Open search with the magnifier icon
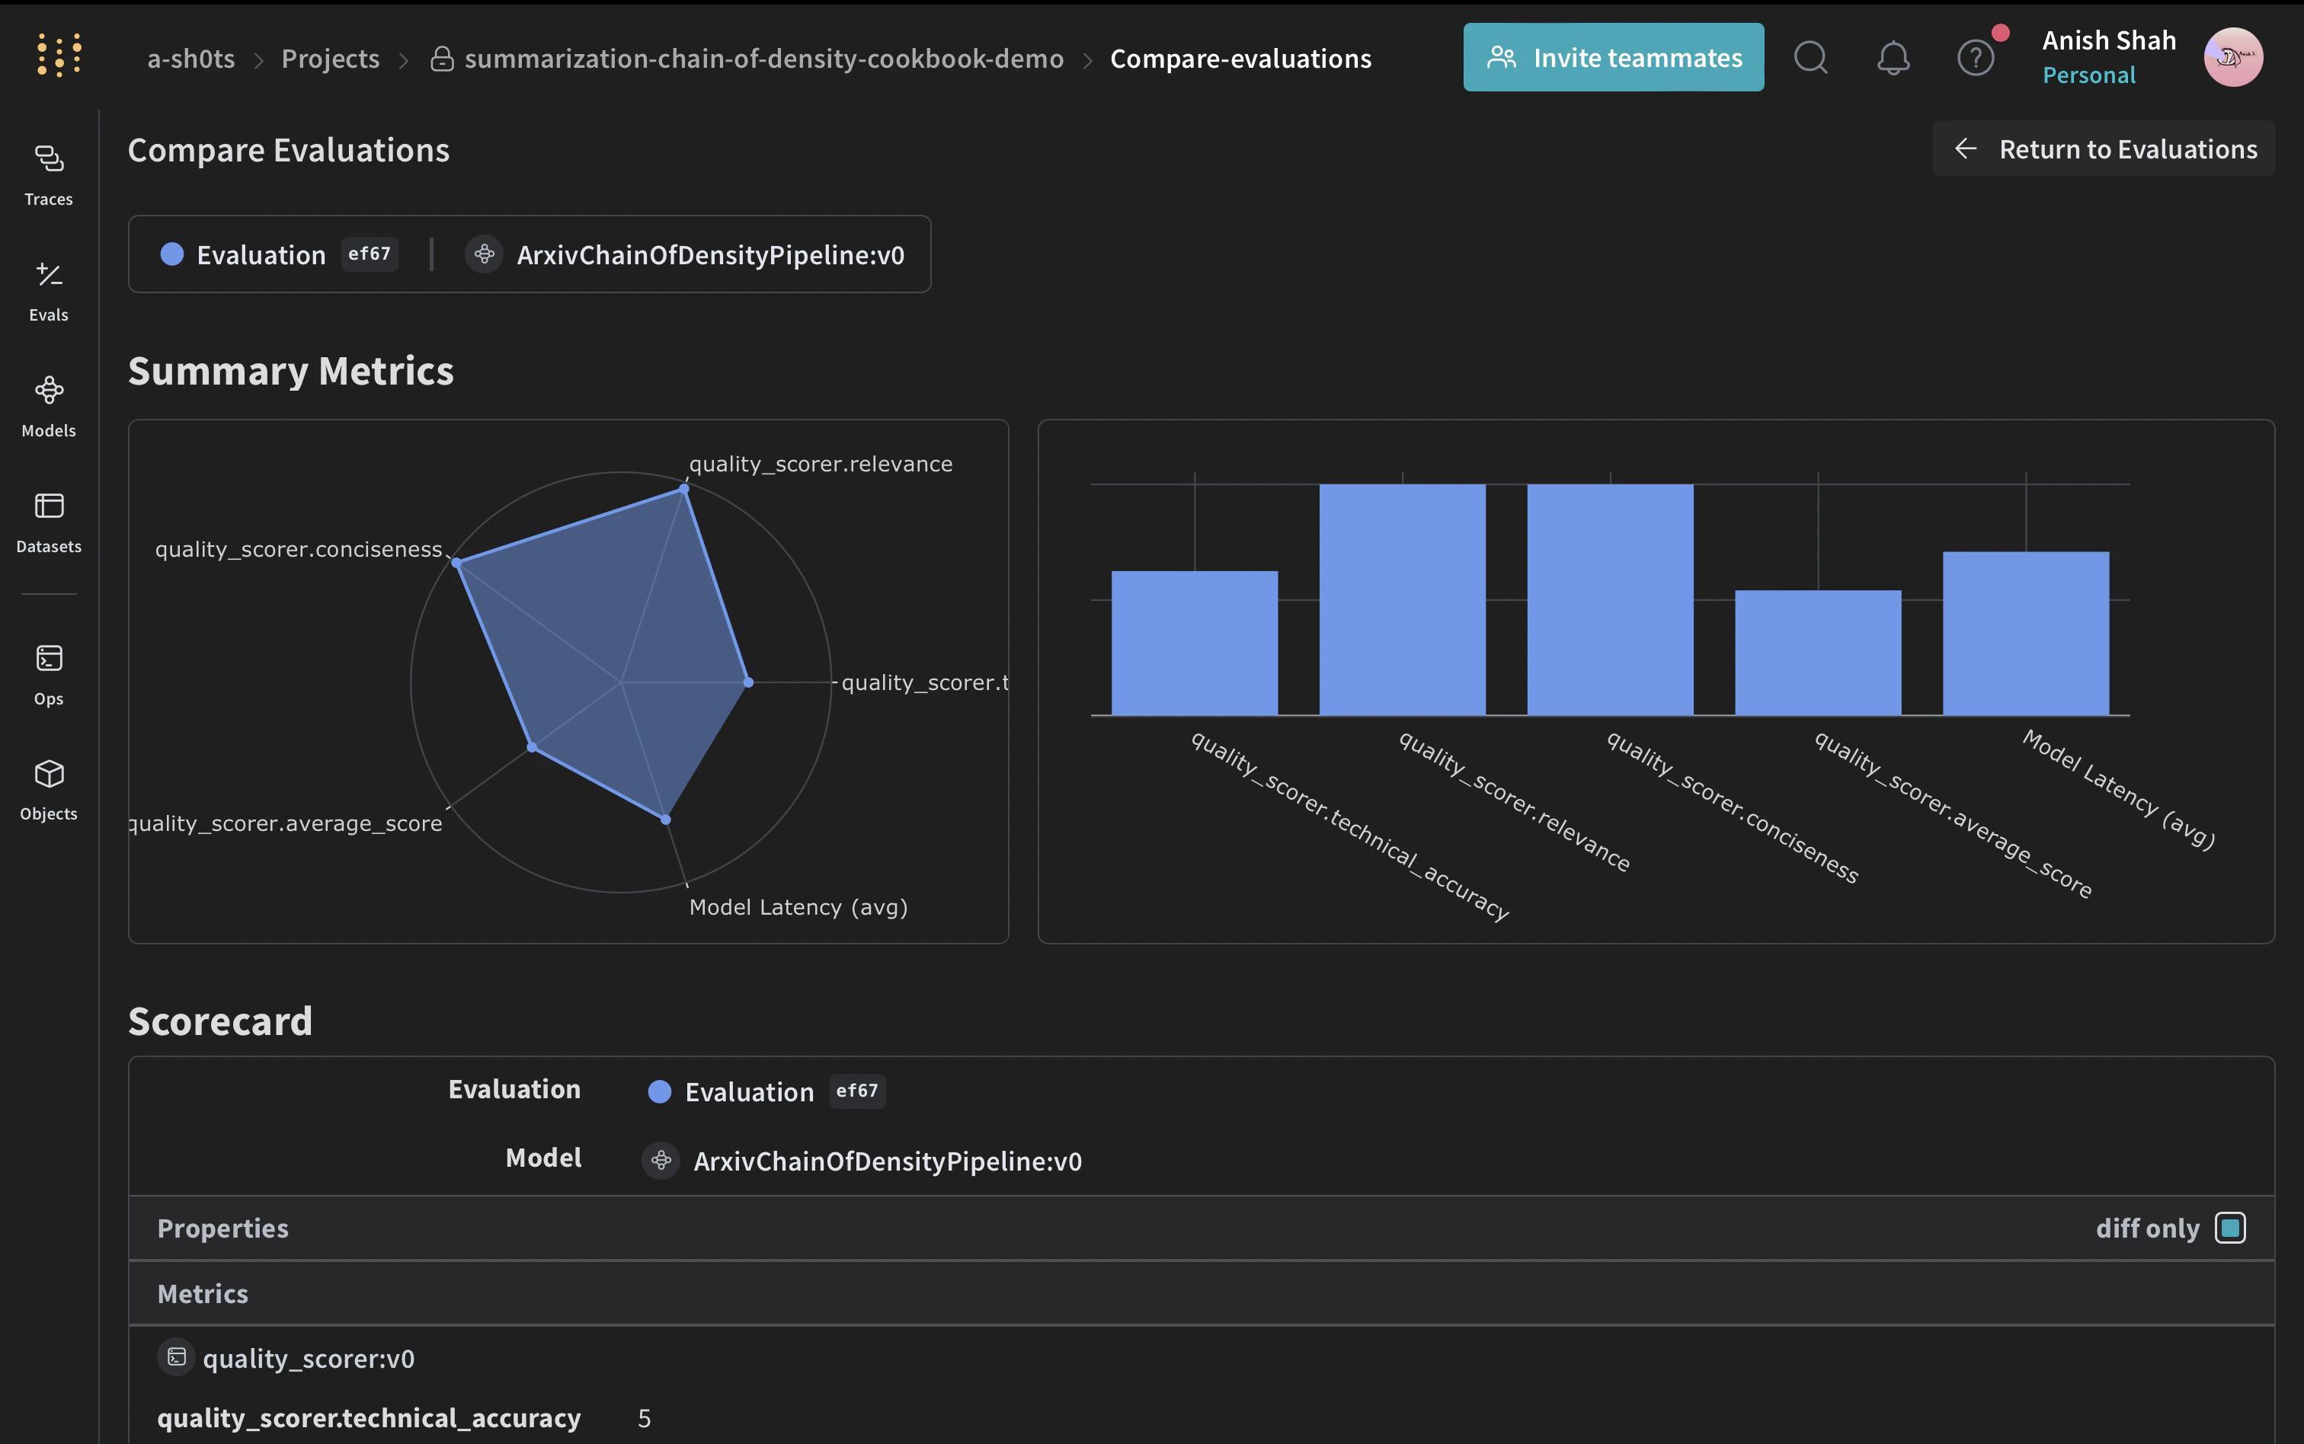The width and height of the screenshot is (2304, 1444). [1810, 57]
